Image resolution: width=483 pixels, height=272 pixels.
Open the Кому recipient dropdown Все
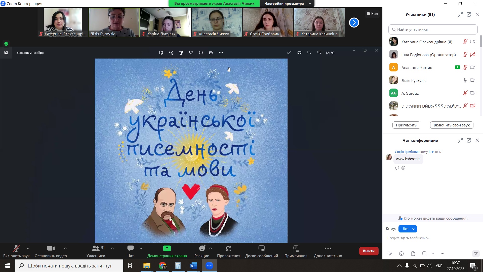408,229
